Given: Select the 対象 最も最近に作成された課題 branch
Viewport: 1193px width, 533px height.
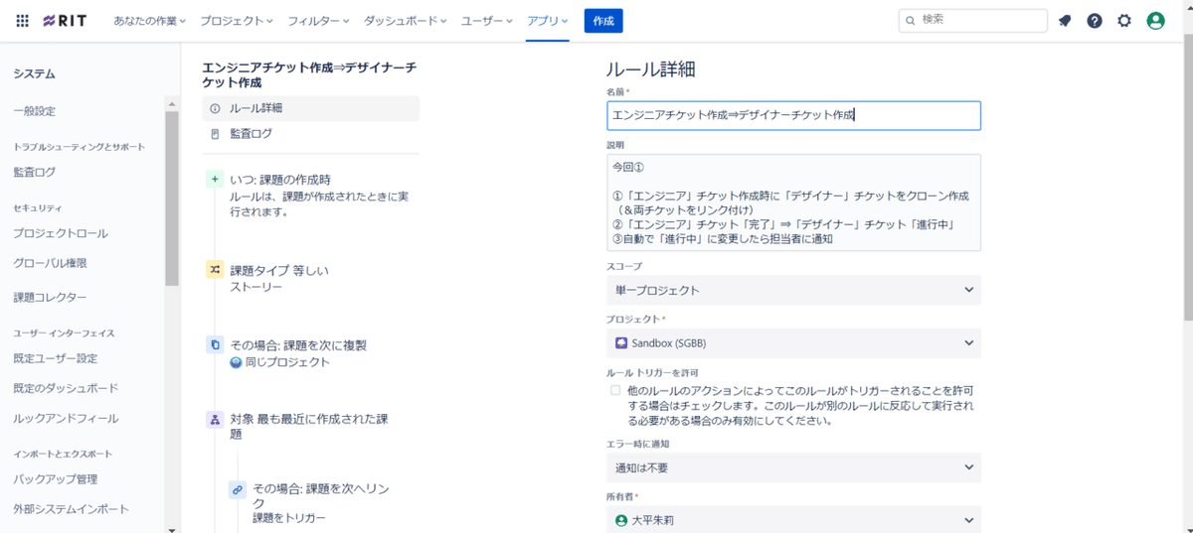Looking at the screenshot, I should [x=310, y=427].
